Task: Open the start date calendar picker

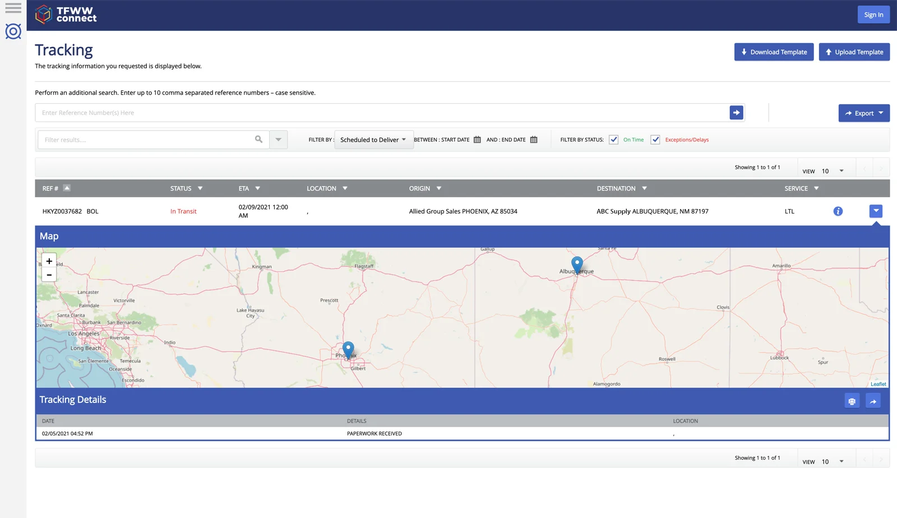Action: [477, 140]
